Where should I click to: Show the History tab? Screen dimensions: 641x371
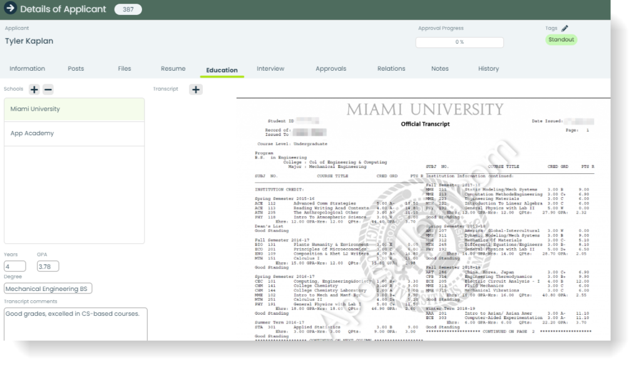click(x=488, y=69)
